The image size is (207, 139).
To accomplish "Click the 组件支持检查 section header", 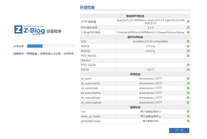I will pyautogui.click(x=135, y=37).
